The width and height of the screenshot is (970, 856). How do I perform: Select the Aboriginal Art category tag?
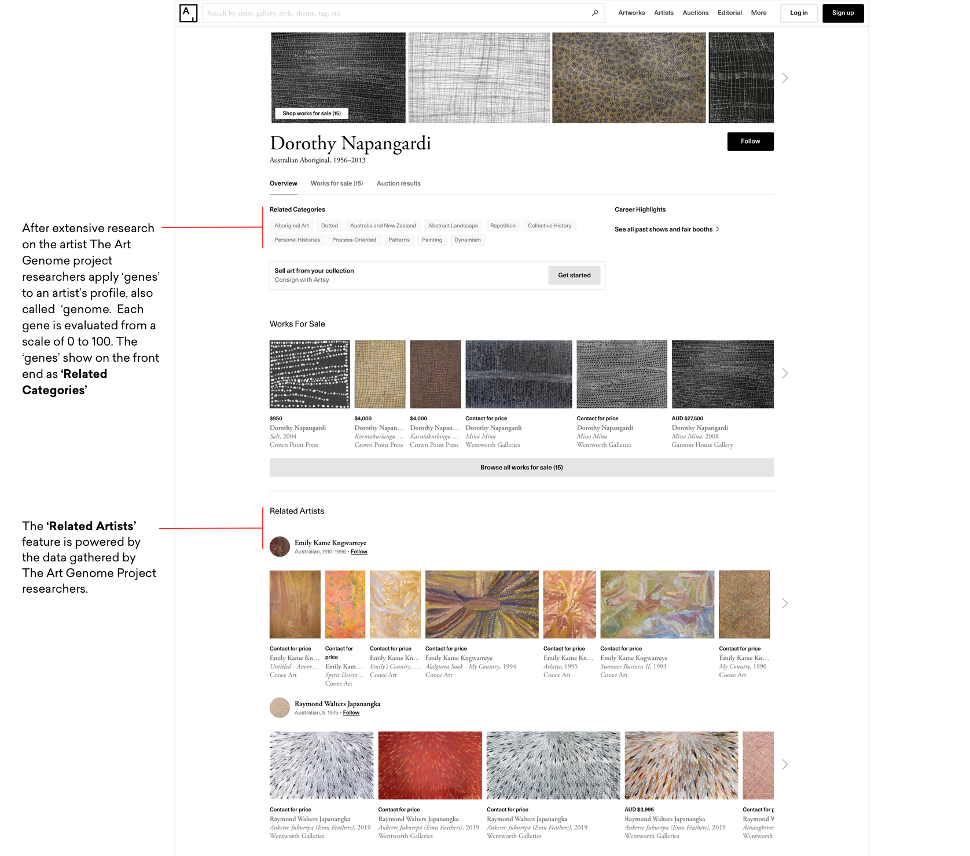click(292, 226)
